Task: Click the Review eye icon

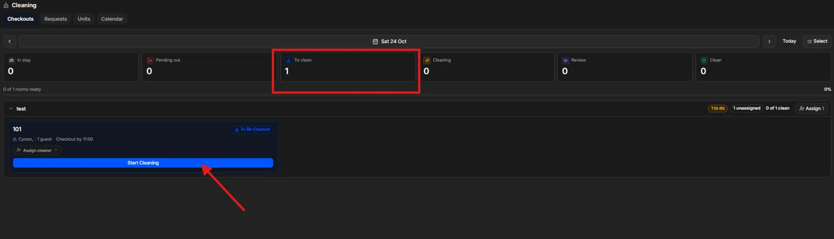Action: pyautogui.click(x=566, y=60)
